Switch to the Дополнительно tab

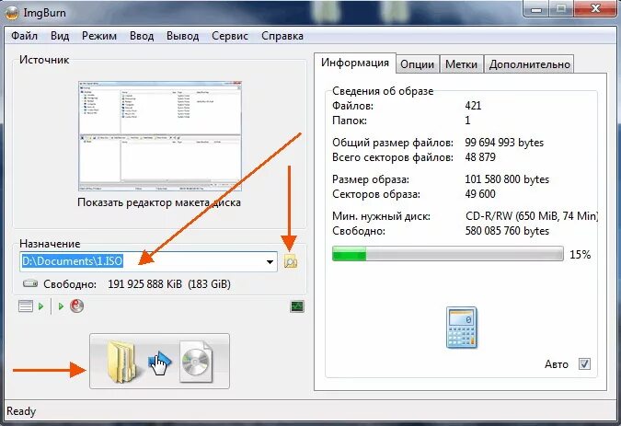[x=530, y=64]
